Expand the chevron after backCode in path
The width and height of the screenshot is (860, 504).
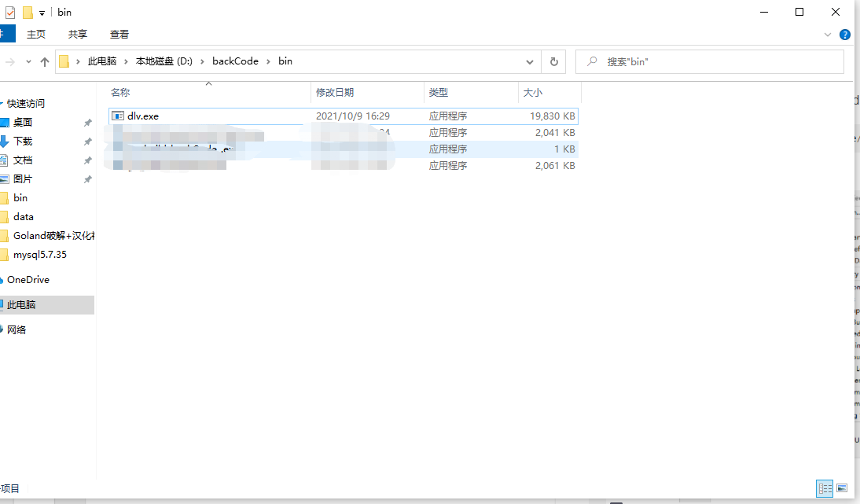point(268,61)
